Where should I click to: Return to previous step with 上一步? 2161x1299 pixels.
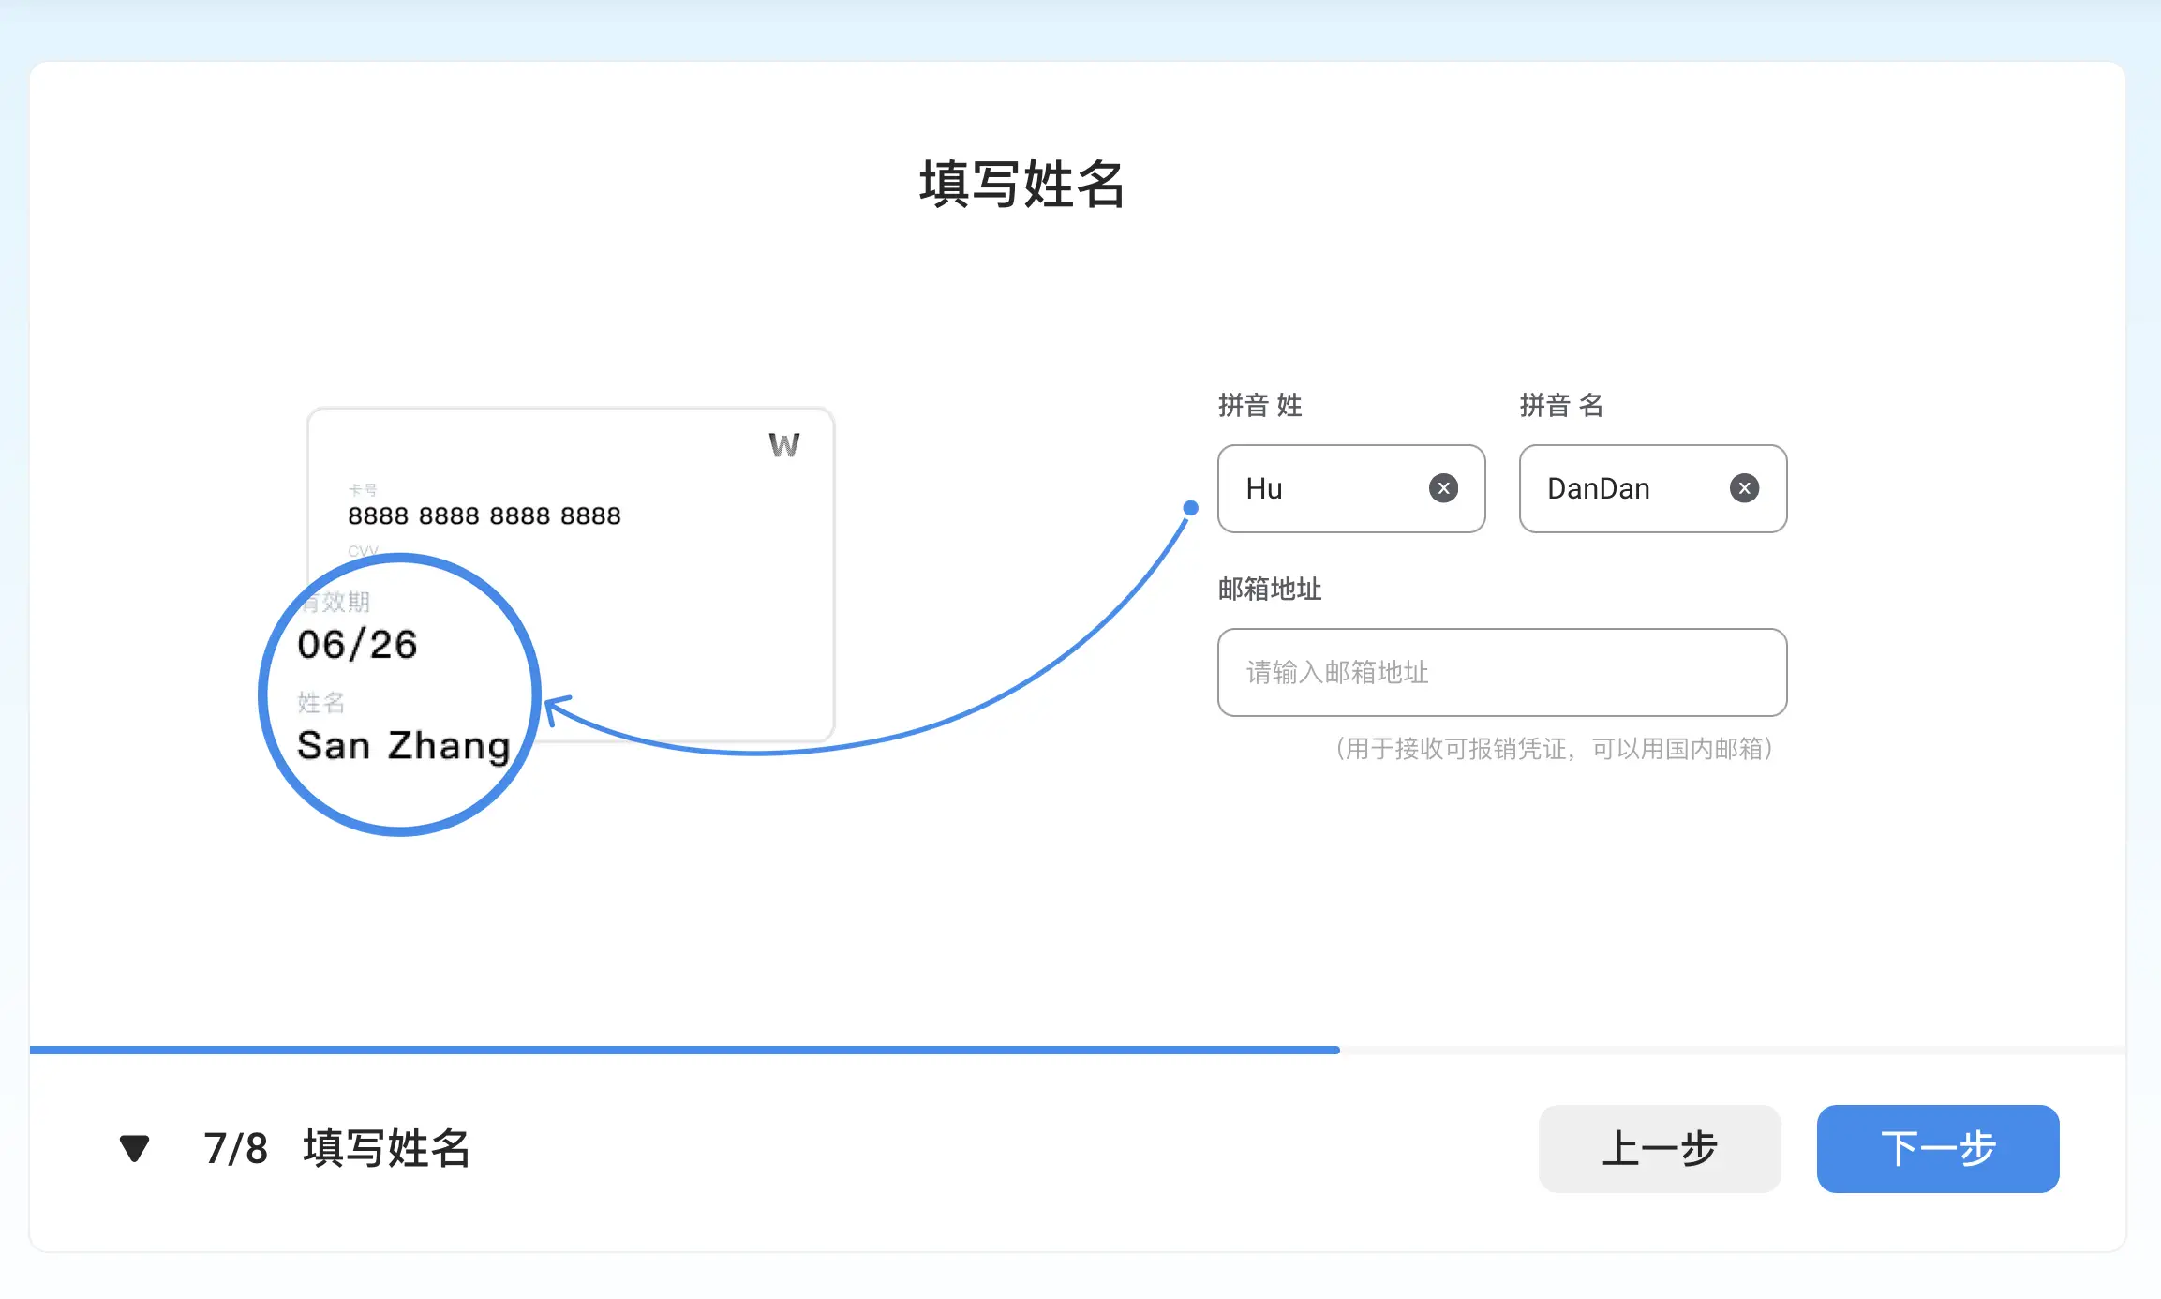[1660, 1148]
